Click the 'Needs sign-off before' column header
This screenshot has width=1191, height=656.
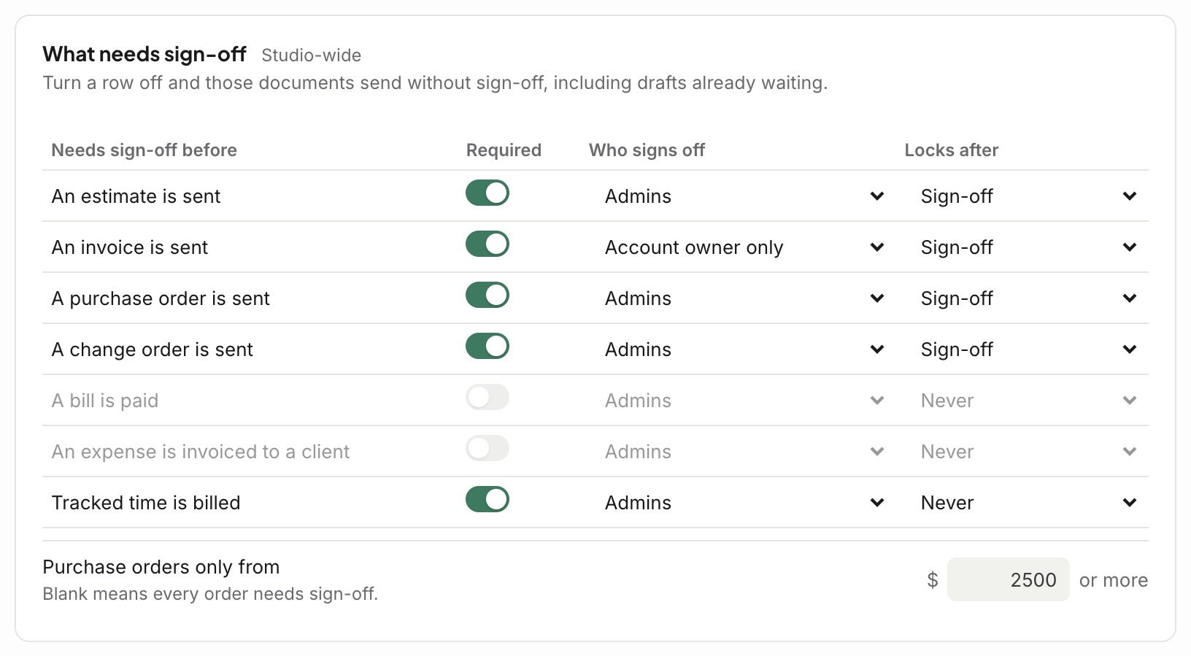click(144, 150)
